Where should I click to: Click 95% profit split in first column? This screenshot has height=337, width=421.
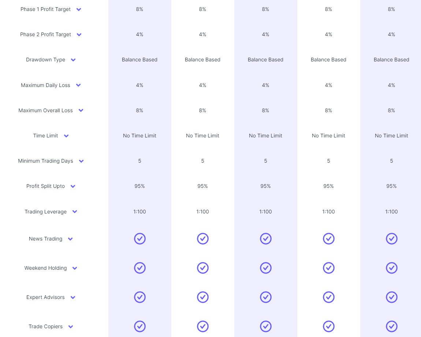pyautogui.click(x=139, y=186)
